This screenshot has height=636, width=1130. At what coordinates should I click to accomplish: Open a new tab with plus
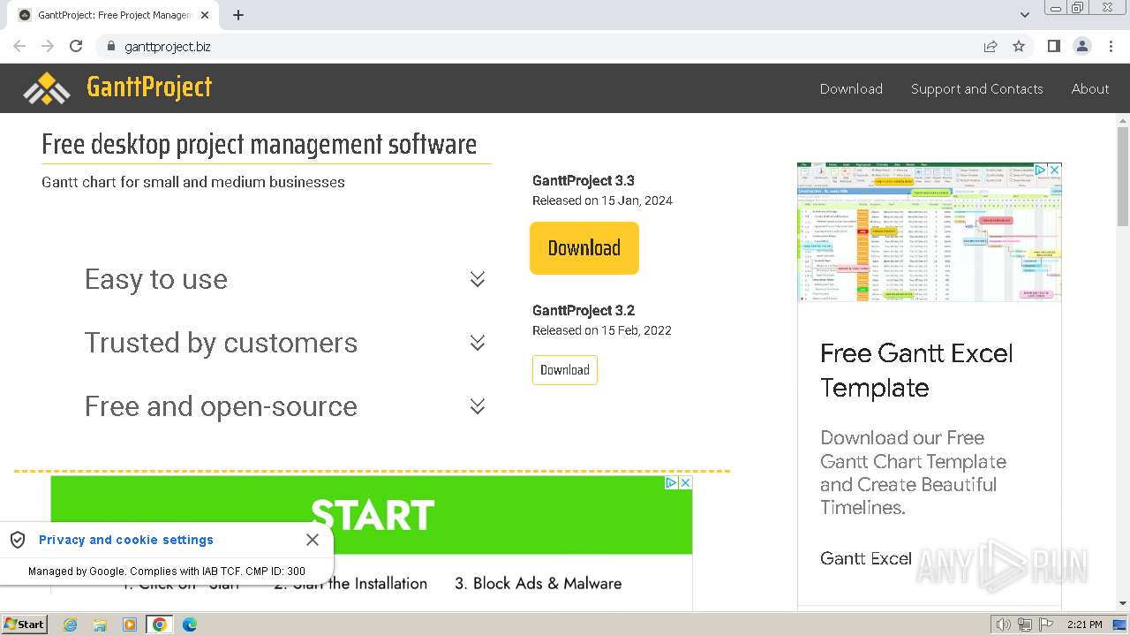pyautogui.click(x=238, y=15)
